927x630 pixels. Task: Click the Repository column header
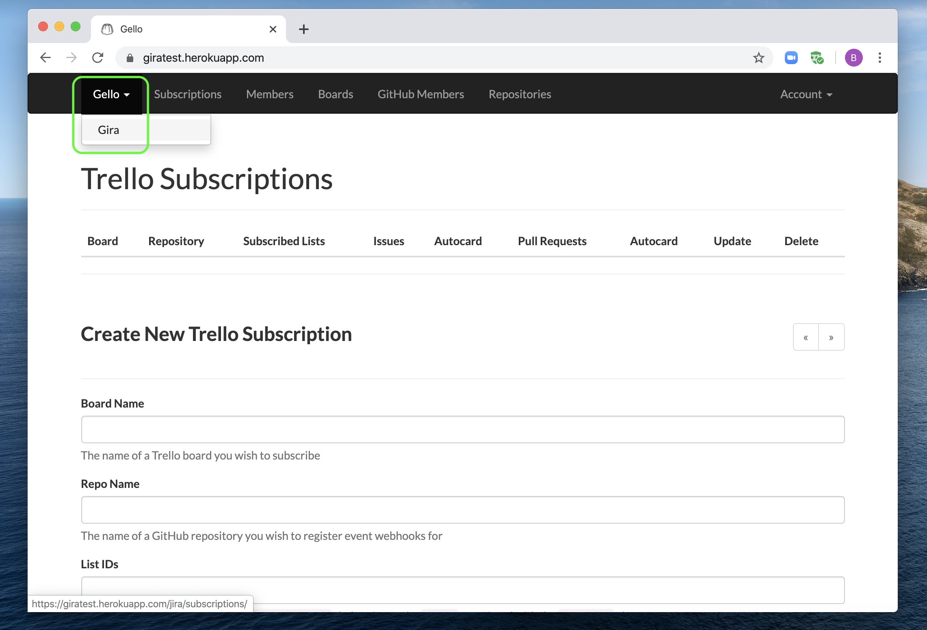pos(176,241)
